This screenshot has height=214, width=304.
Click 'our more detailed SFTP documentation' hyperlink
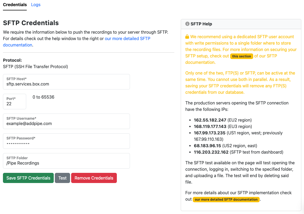[128, 38]
